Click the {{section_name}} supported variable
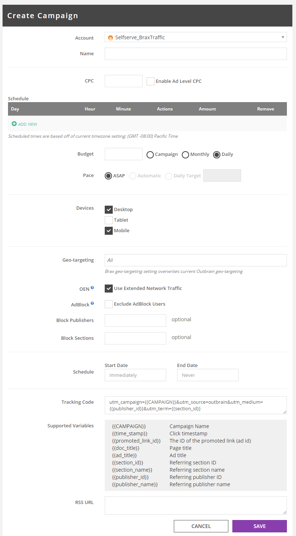296x536 pixels. tap(132, 470)
